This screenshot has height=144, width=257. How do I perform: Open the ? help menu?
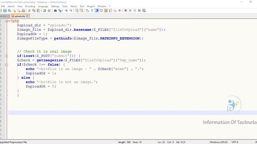(110, 6)
